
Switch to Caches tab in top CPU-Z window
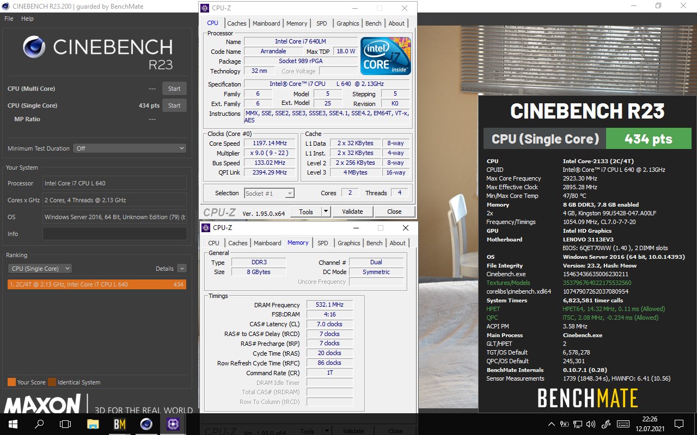click(x=237, y=23)
